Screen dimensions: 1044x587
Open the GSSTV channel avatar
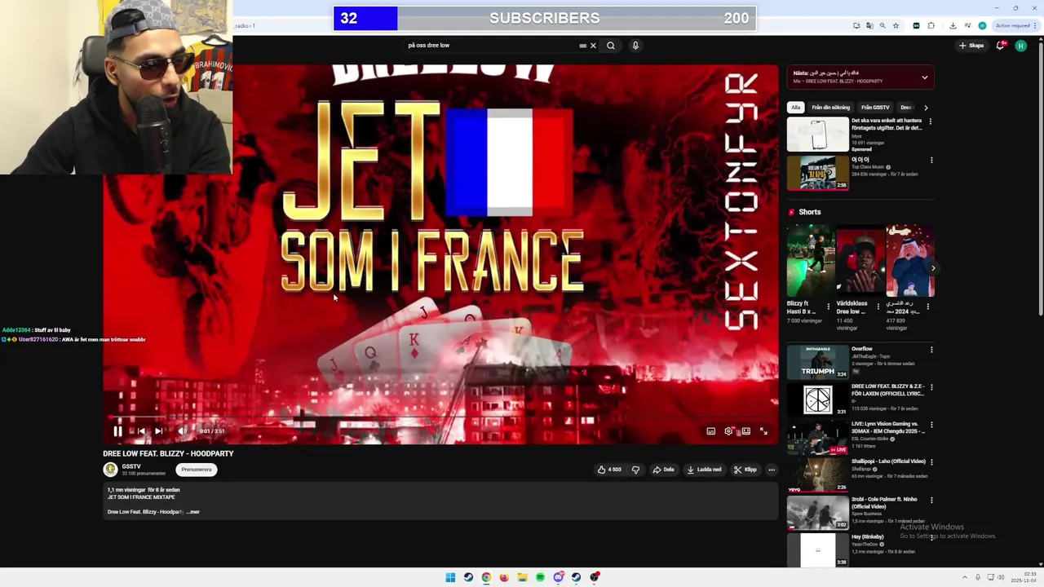pyautogui.click(x=110, y=470)
